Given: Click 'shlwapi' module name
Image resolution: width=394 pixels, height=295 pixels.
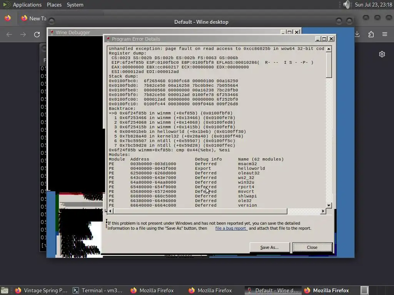Looking at the screenshot, I should pos(247,196).
